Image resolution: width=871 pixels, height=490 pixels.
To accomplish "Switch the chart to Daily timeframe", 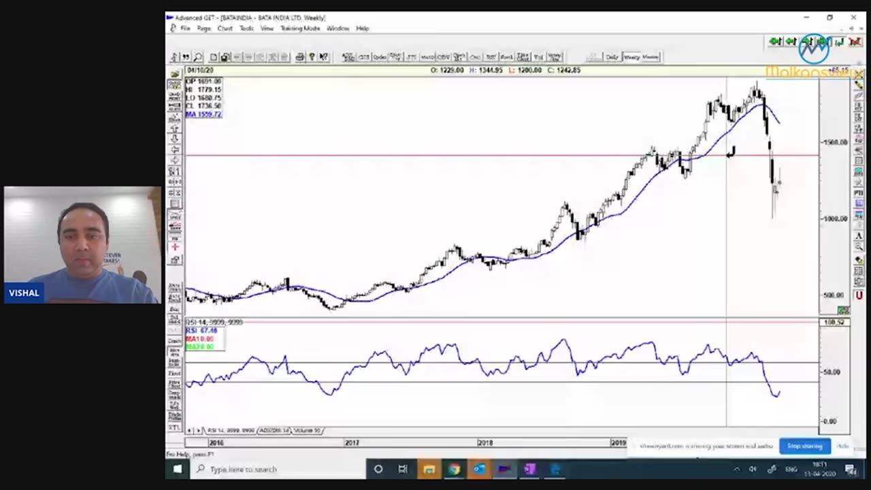I will tap(612, 57).
